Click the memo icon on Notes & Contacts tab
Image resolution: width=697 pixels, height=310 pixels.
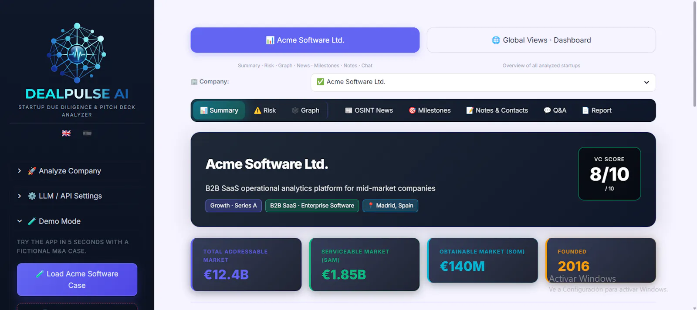click(470, 110)
